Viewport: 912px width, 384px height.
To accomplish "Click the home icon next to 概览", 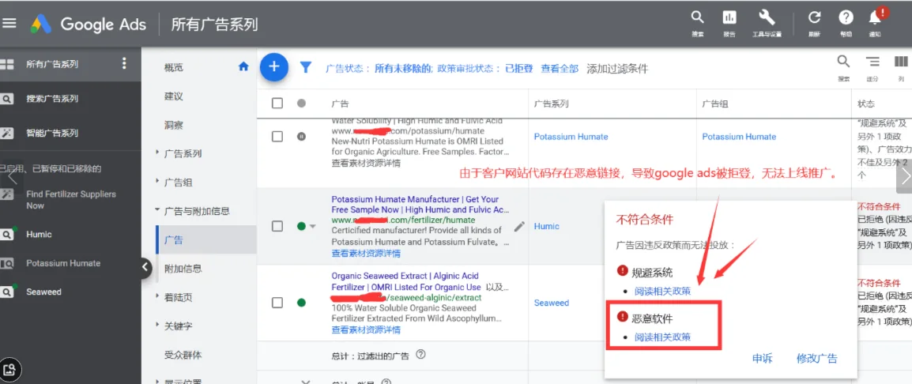I will pyautogui.click(x=243, y=67).
